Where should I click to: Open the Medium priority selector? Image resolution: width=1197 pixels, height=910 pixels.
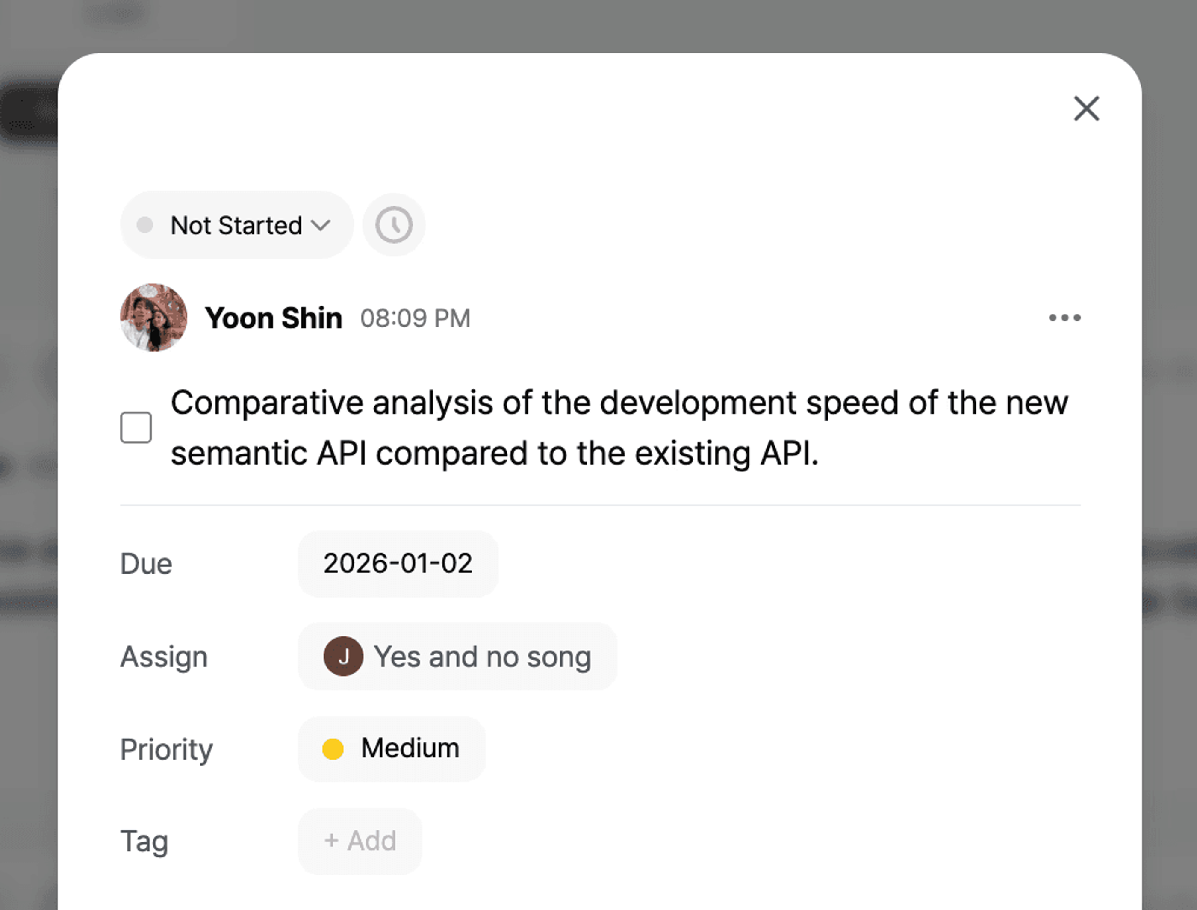[x=391, y=748]
